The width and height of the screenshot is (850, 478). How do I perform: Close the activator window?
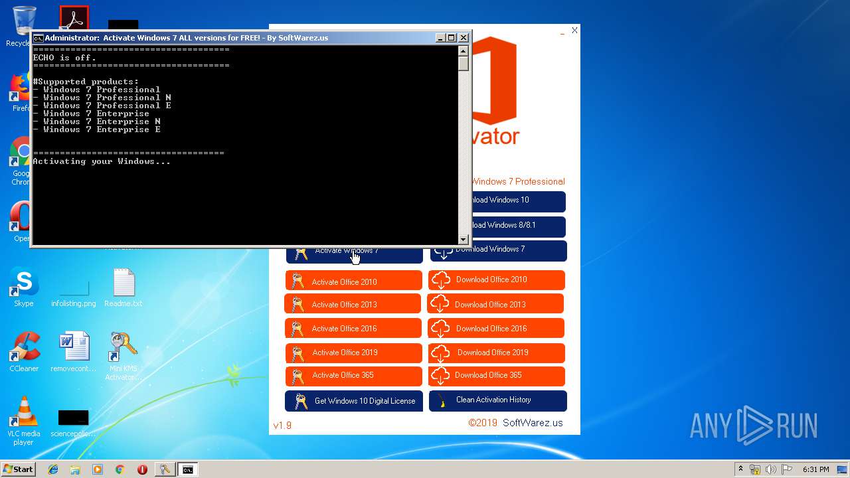coord(574,31)
